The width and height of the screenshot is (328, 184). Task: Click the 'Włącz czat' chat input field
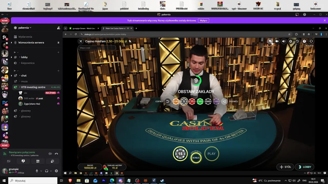pyautogui.click(x=97, y=48)
